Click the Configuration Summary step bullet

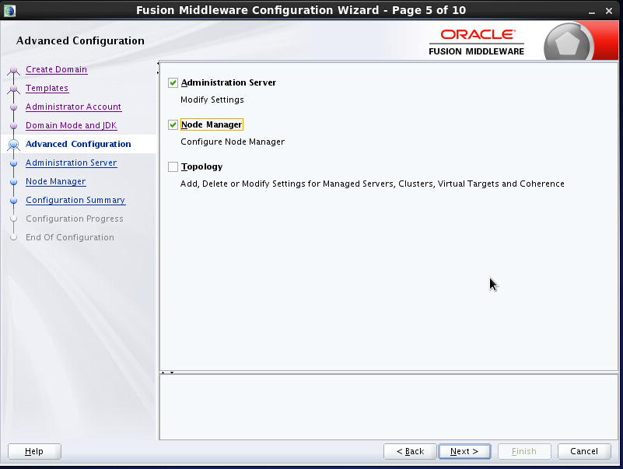(13, 201)
